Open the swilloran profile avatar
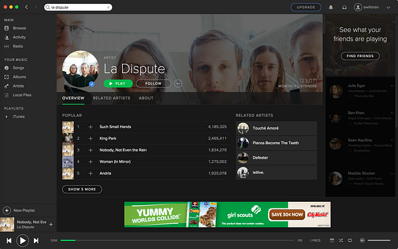The image size is (398, 249). pyautogui.click(x=358, y=7)
